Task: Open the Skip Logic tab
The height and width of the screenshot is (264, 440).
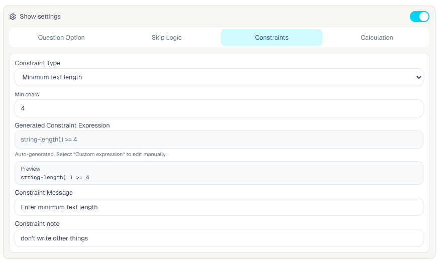Action: pos(167,38)
